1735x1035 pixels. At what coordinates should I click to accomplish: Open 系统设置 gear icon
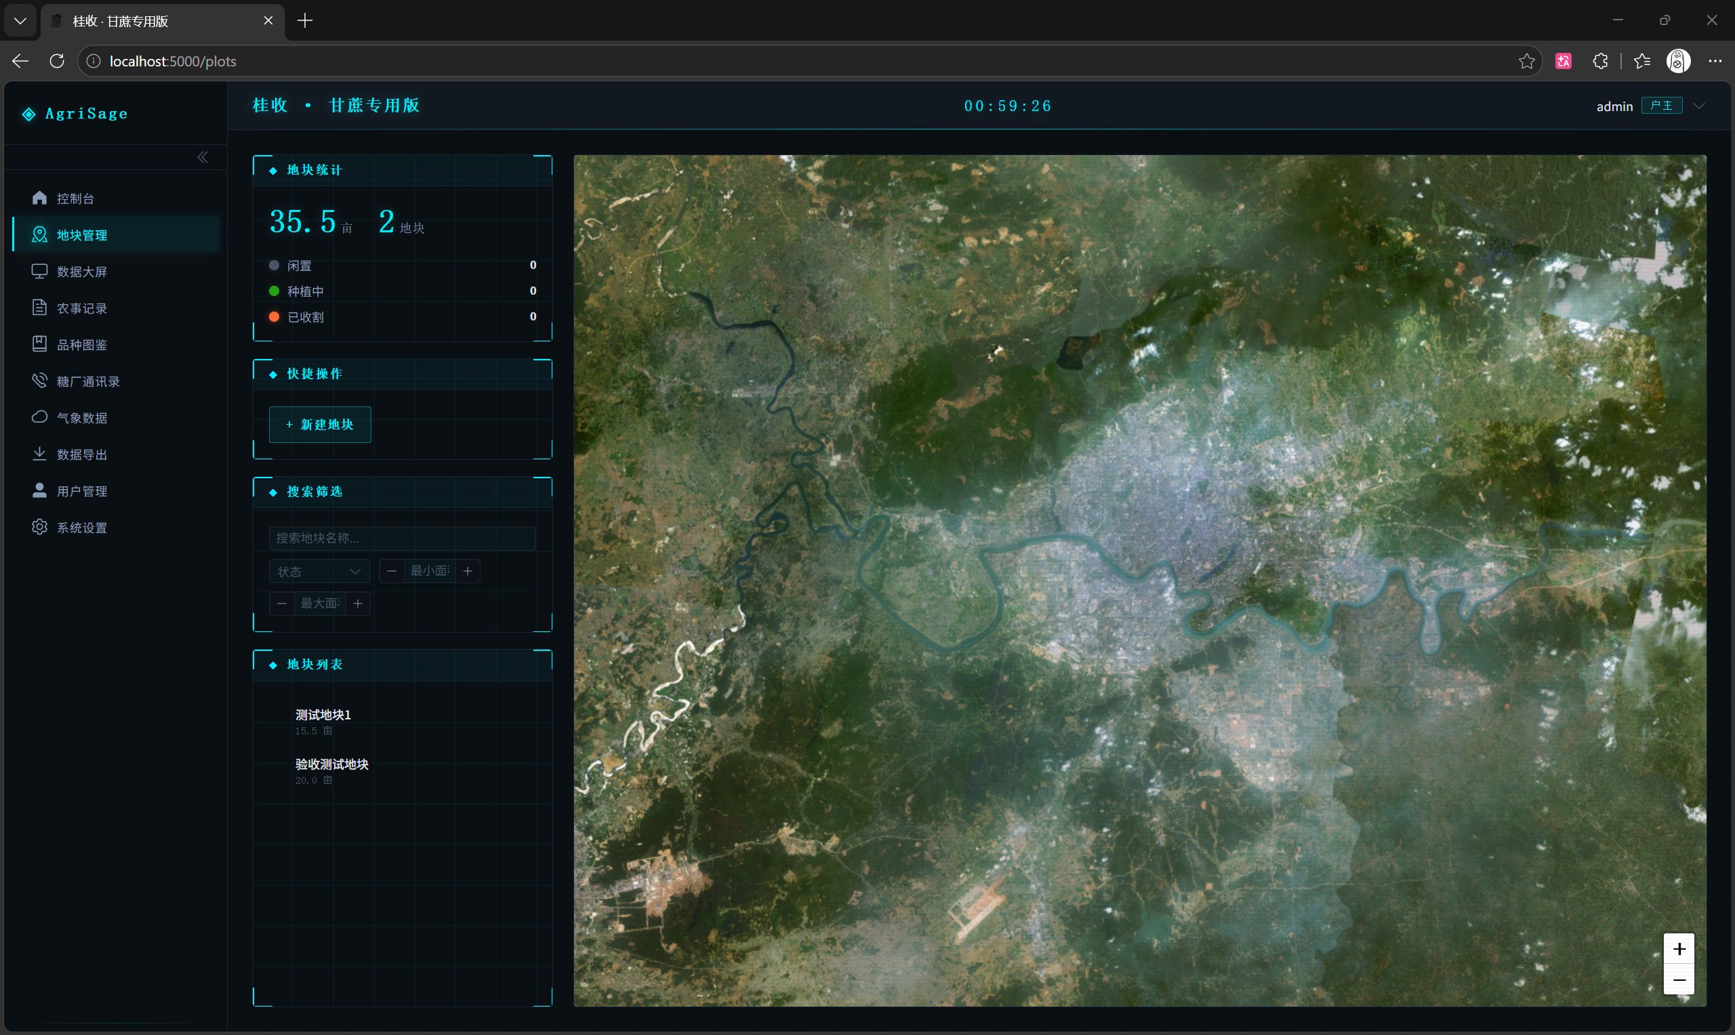(x=40, y=527)
